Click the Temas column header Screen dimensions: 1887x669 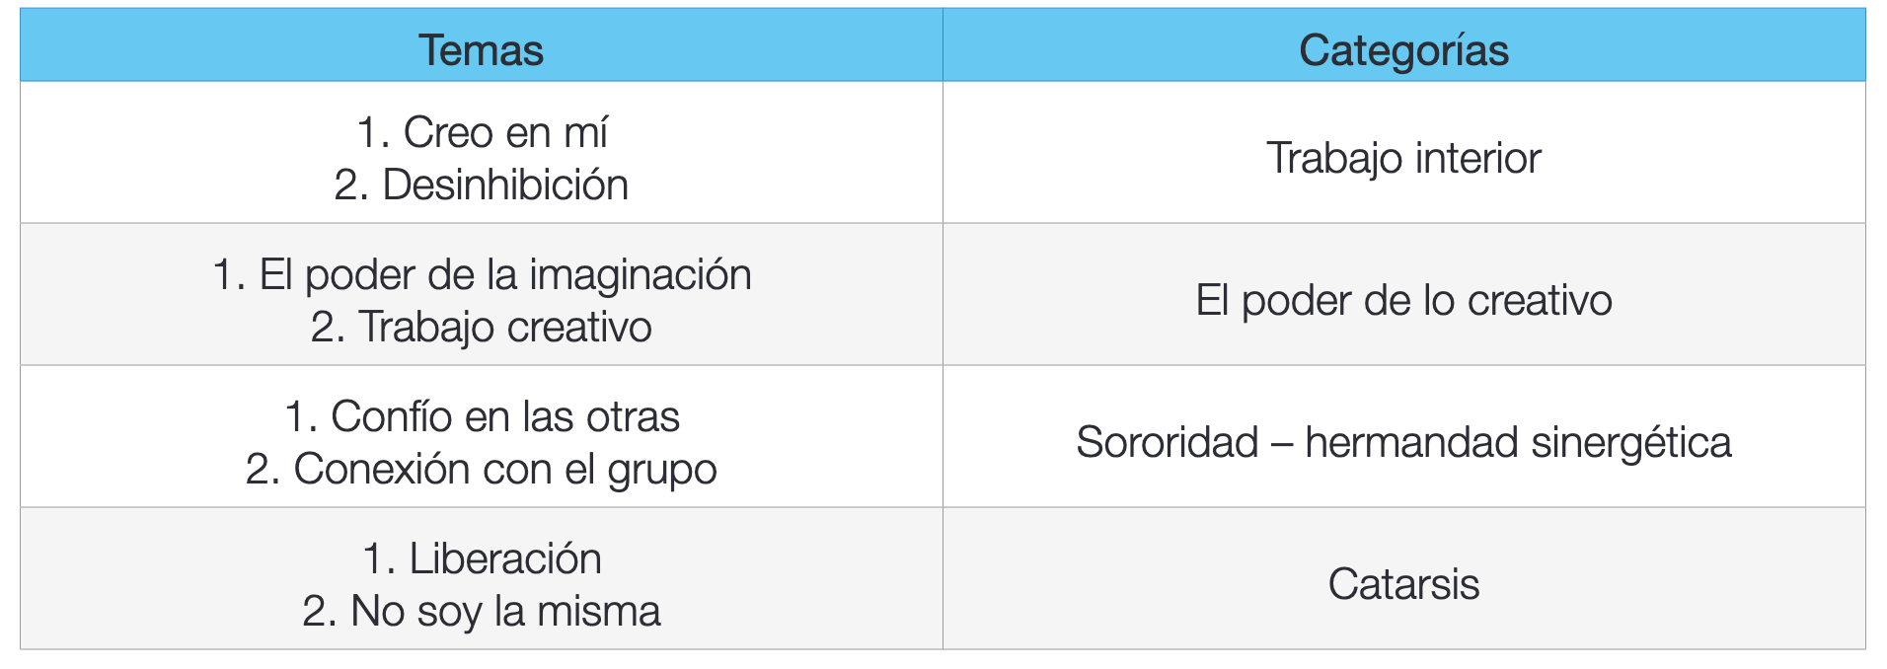(481, 50)
